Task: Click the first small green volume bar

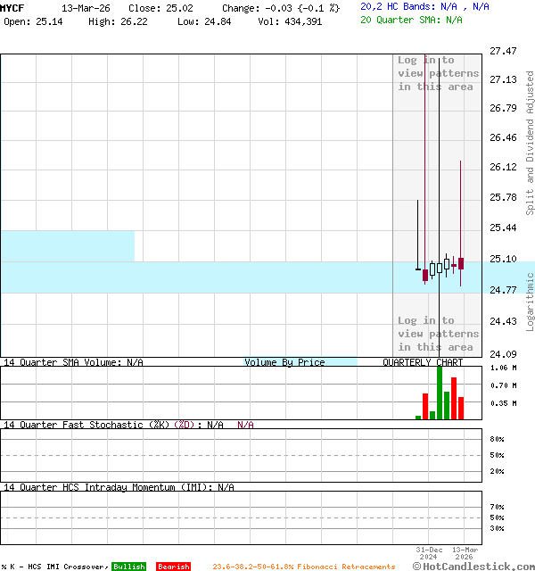Action: tap(418, 417)
